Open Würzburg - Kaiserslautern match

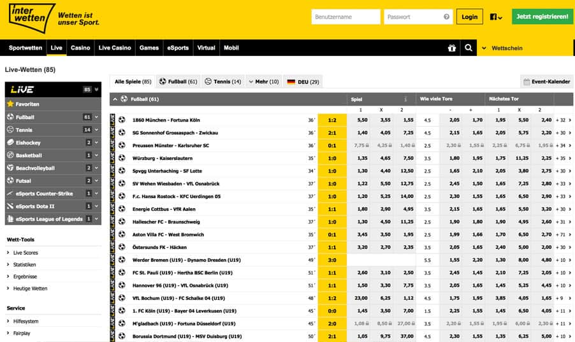pyautogui.click(x=163, y=158)
